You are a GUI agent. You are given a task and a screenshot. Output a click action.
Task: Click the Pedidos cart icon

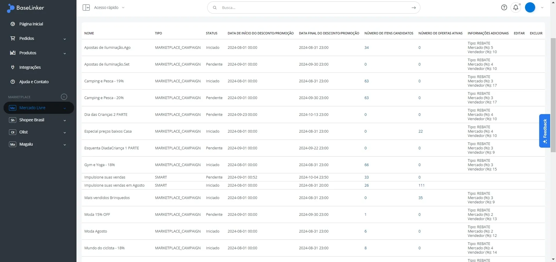click(x=13, y=38)
